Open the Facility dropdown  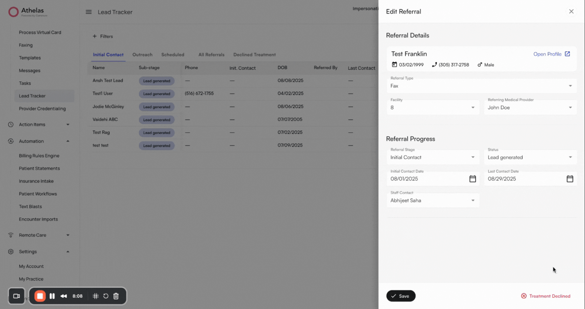pos(433,107)
